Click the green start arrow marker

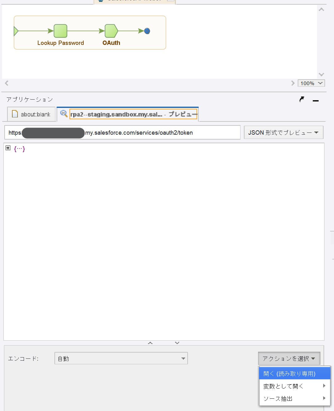pyautogui.click(x=16, y=31)
